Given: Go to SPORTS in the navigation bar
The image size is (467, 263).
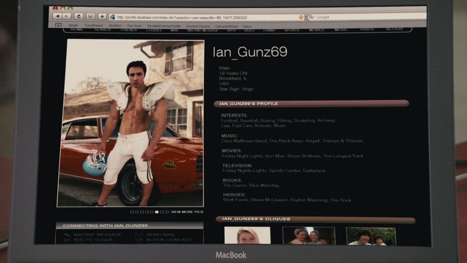Looking at the screenshot, I should coord(292,30).
